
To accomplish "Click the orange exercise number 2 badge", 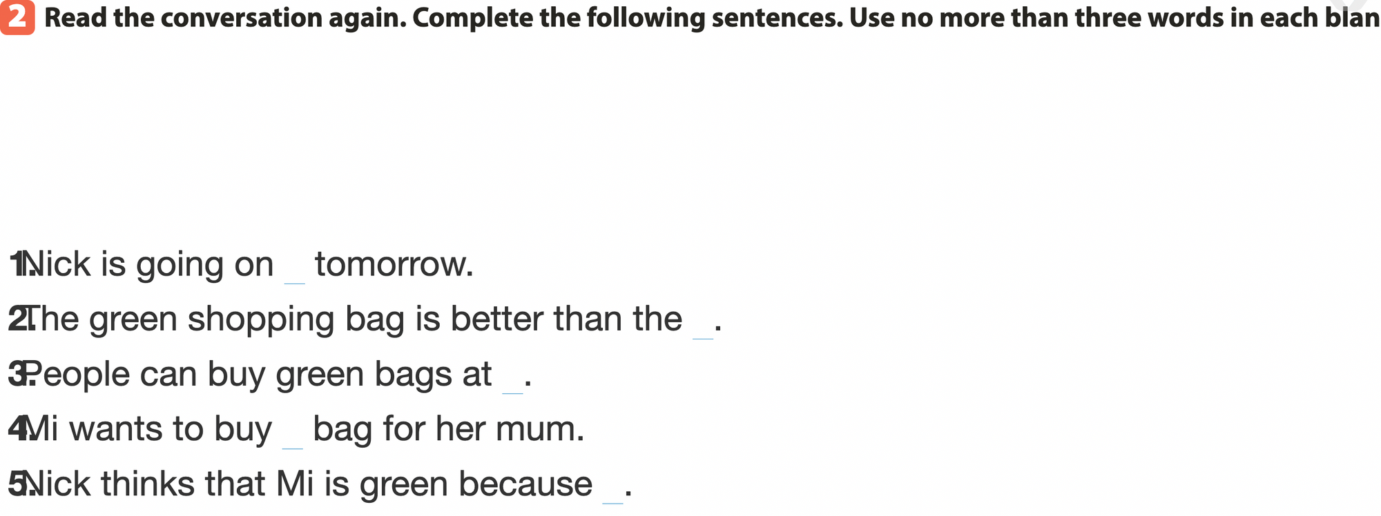I will click(x=17, y=18).
